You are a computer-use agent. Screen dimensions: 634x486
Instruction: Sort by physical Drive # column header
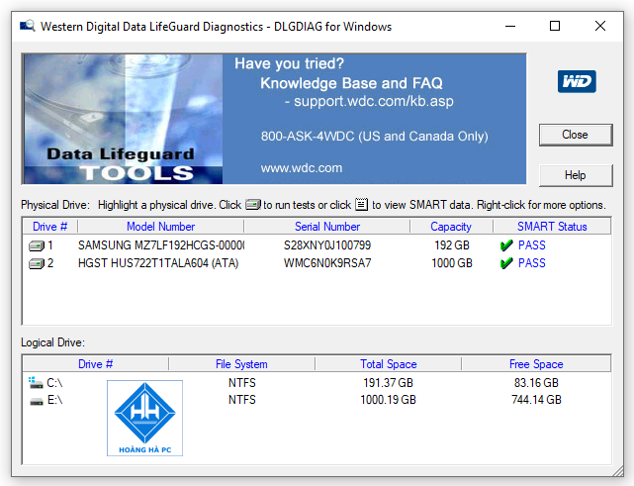[x=50, y=227]
